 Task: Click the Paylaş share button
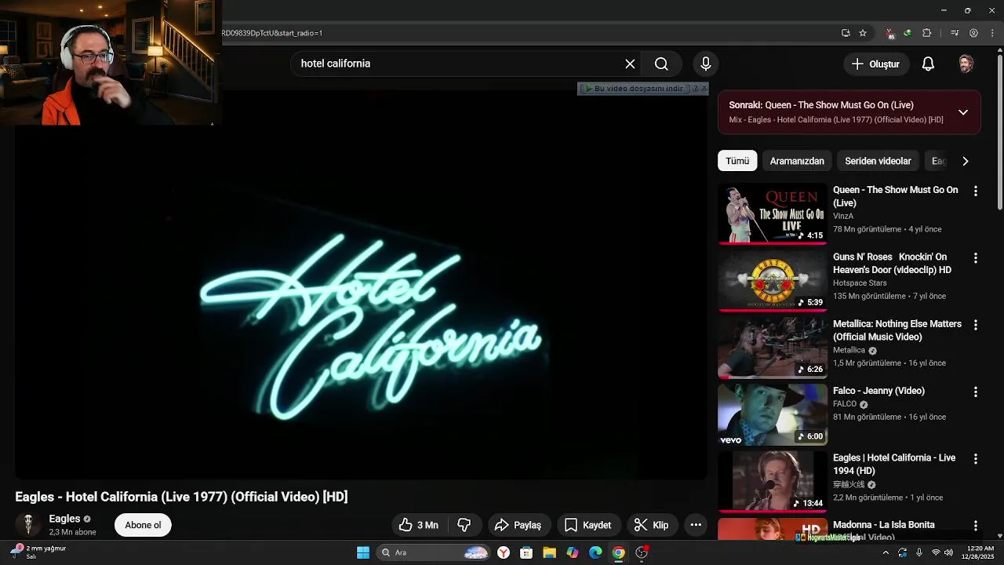[519, 525]
